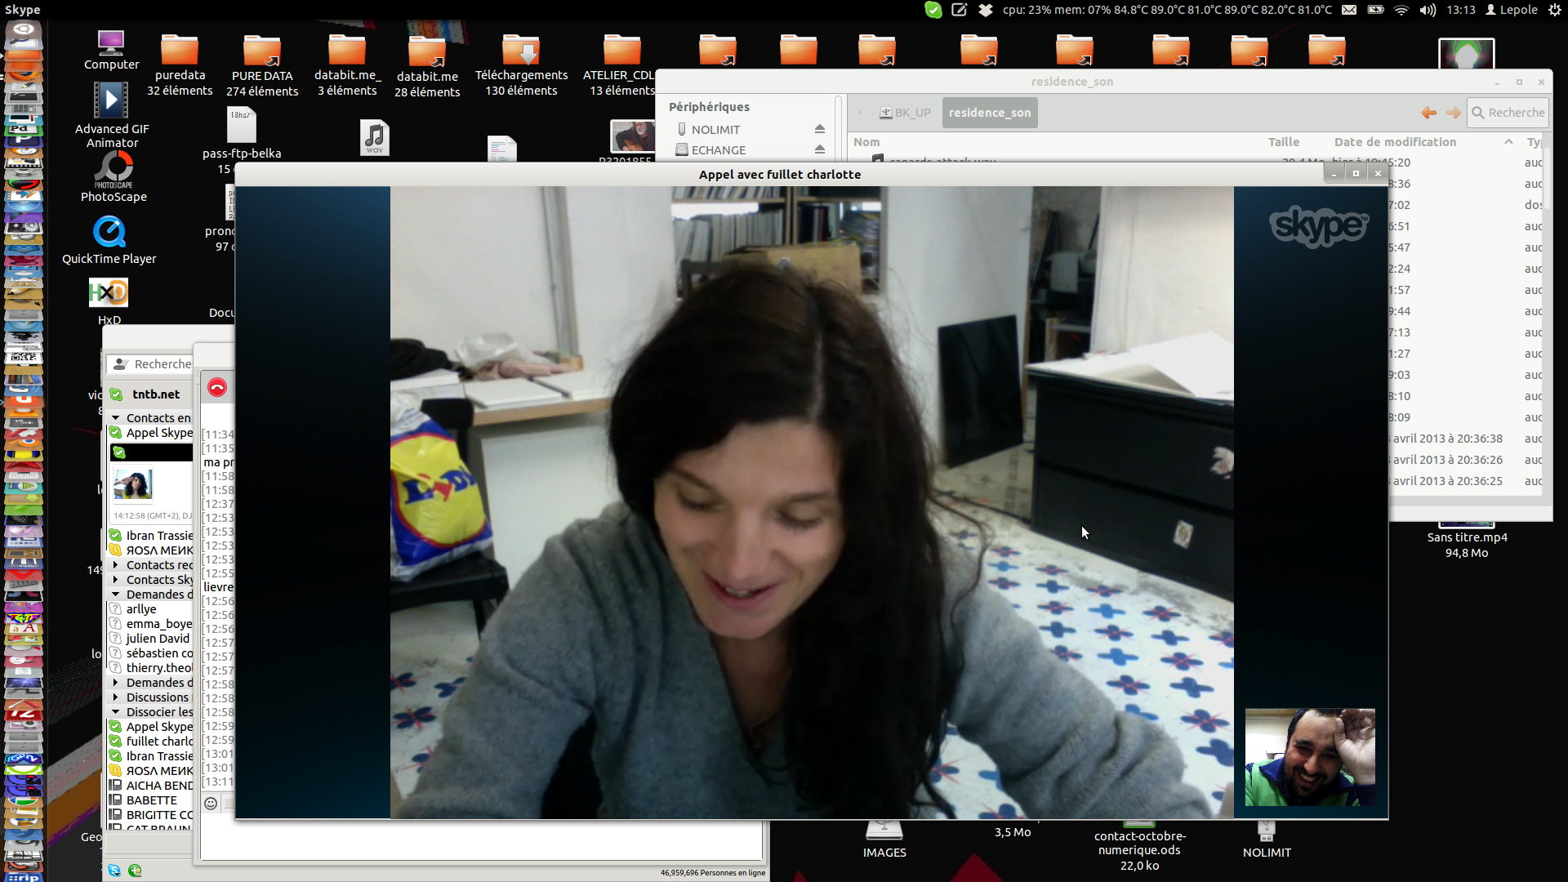Open the emoticon picker in chat
Image resolution: width=1568 pixels, height=882 pixels.
[x=211, y=804]
